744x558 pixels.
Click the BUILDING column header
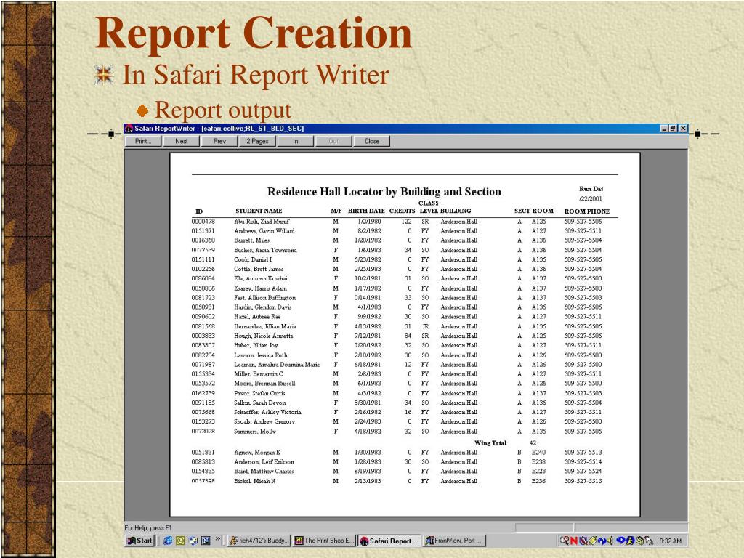pos(456,211)
